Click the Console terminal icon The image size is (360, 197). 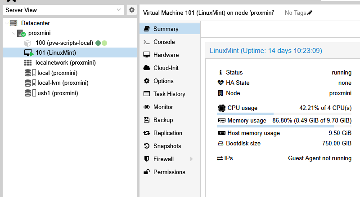click(146, 42)
